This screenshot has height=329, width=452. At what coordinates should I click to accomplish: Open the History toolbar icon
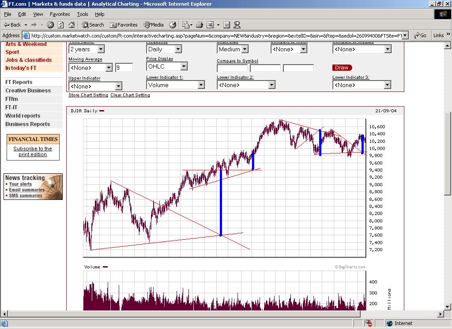click(x=173, y=25)
